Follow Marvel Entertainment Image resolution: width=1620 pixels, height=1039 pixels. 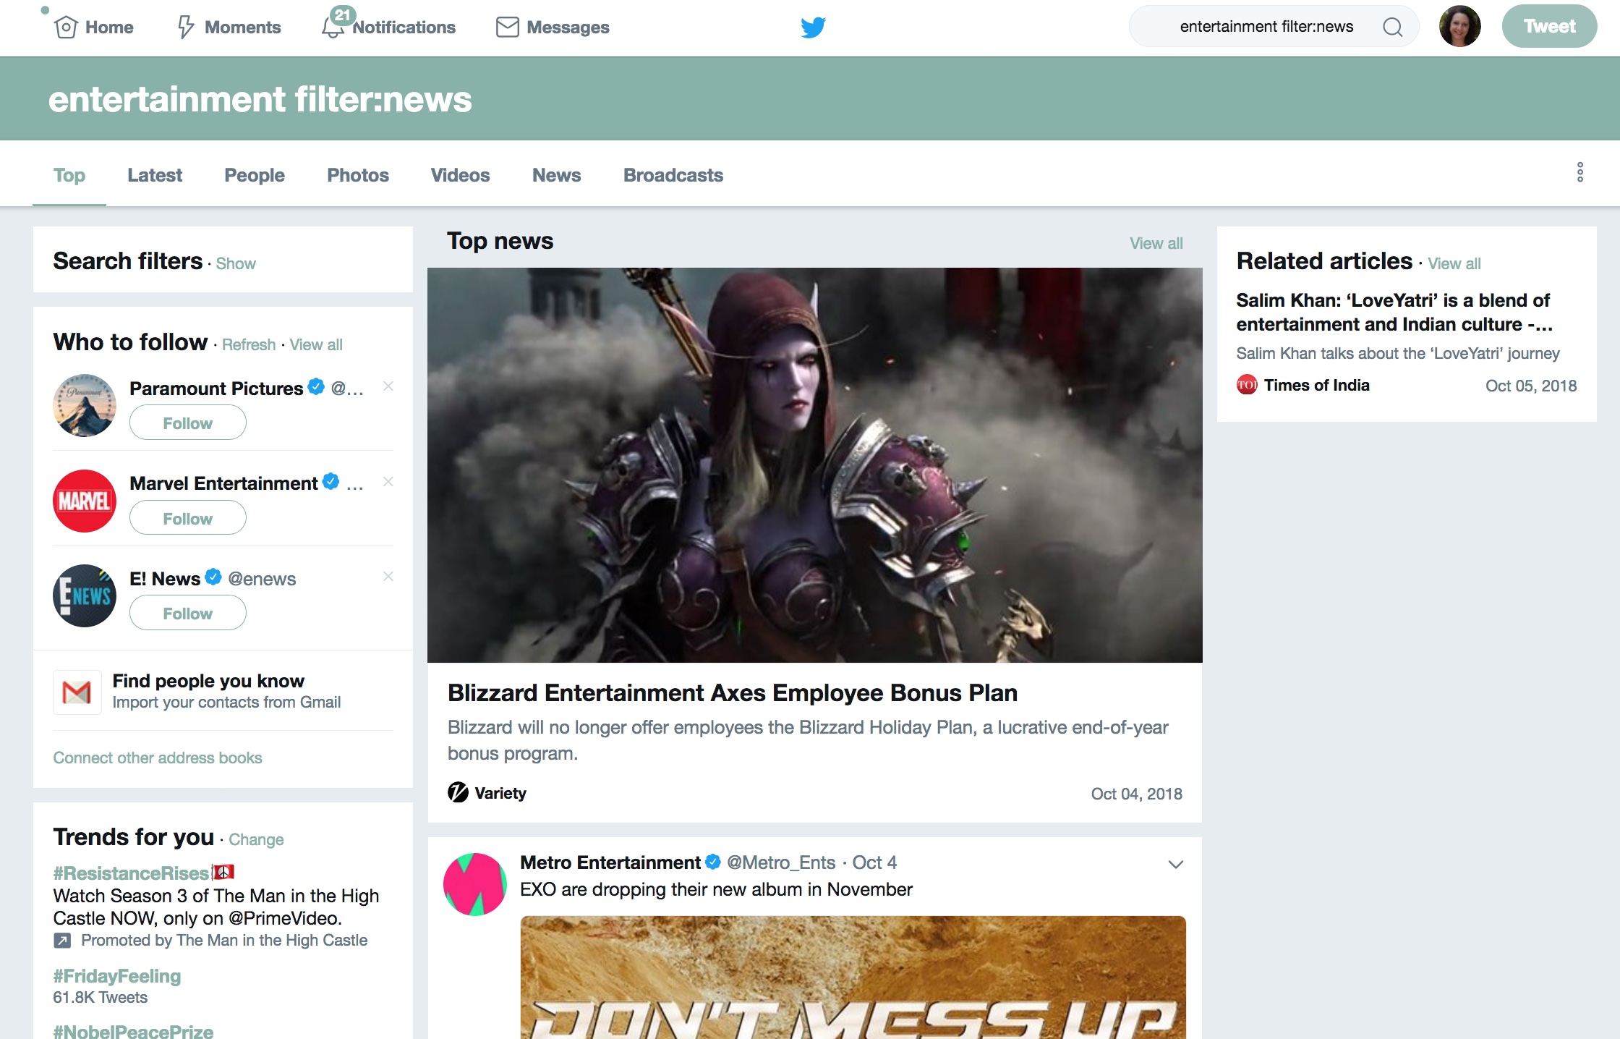(x=188, y=518)
